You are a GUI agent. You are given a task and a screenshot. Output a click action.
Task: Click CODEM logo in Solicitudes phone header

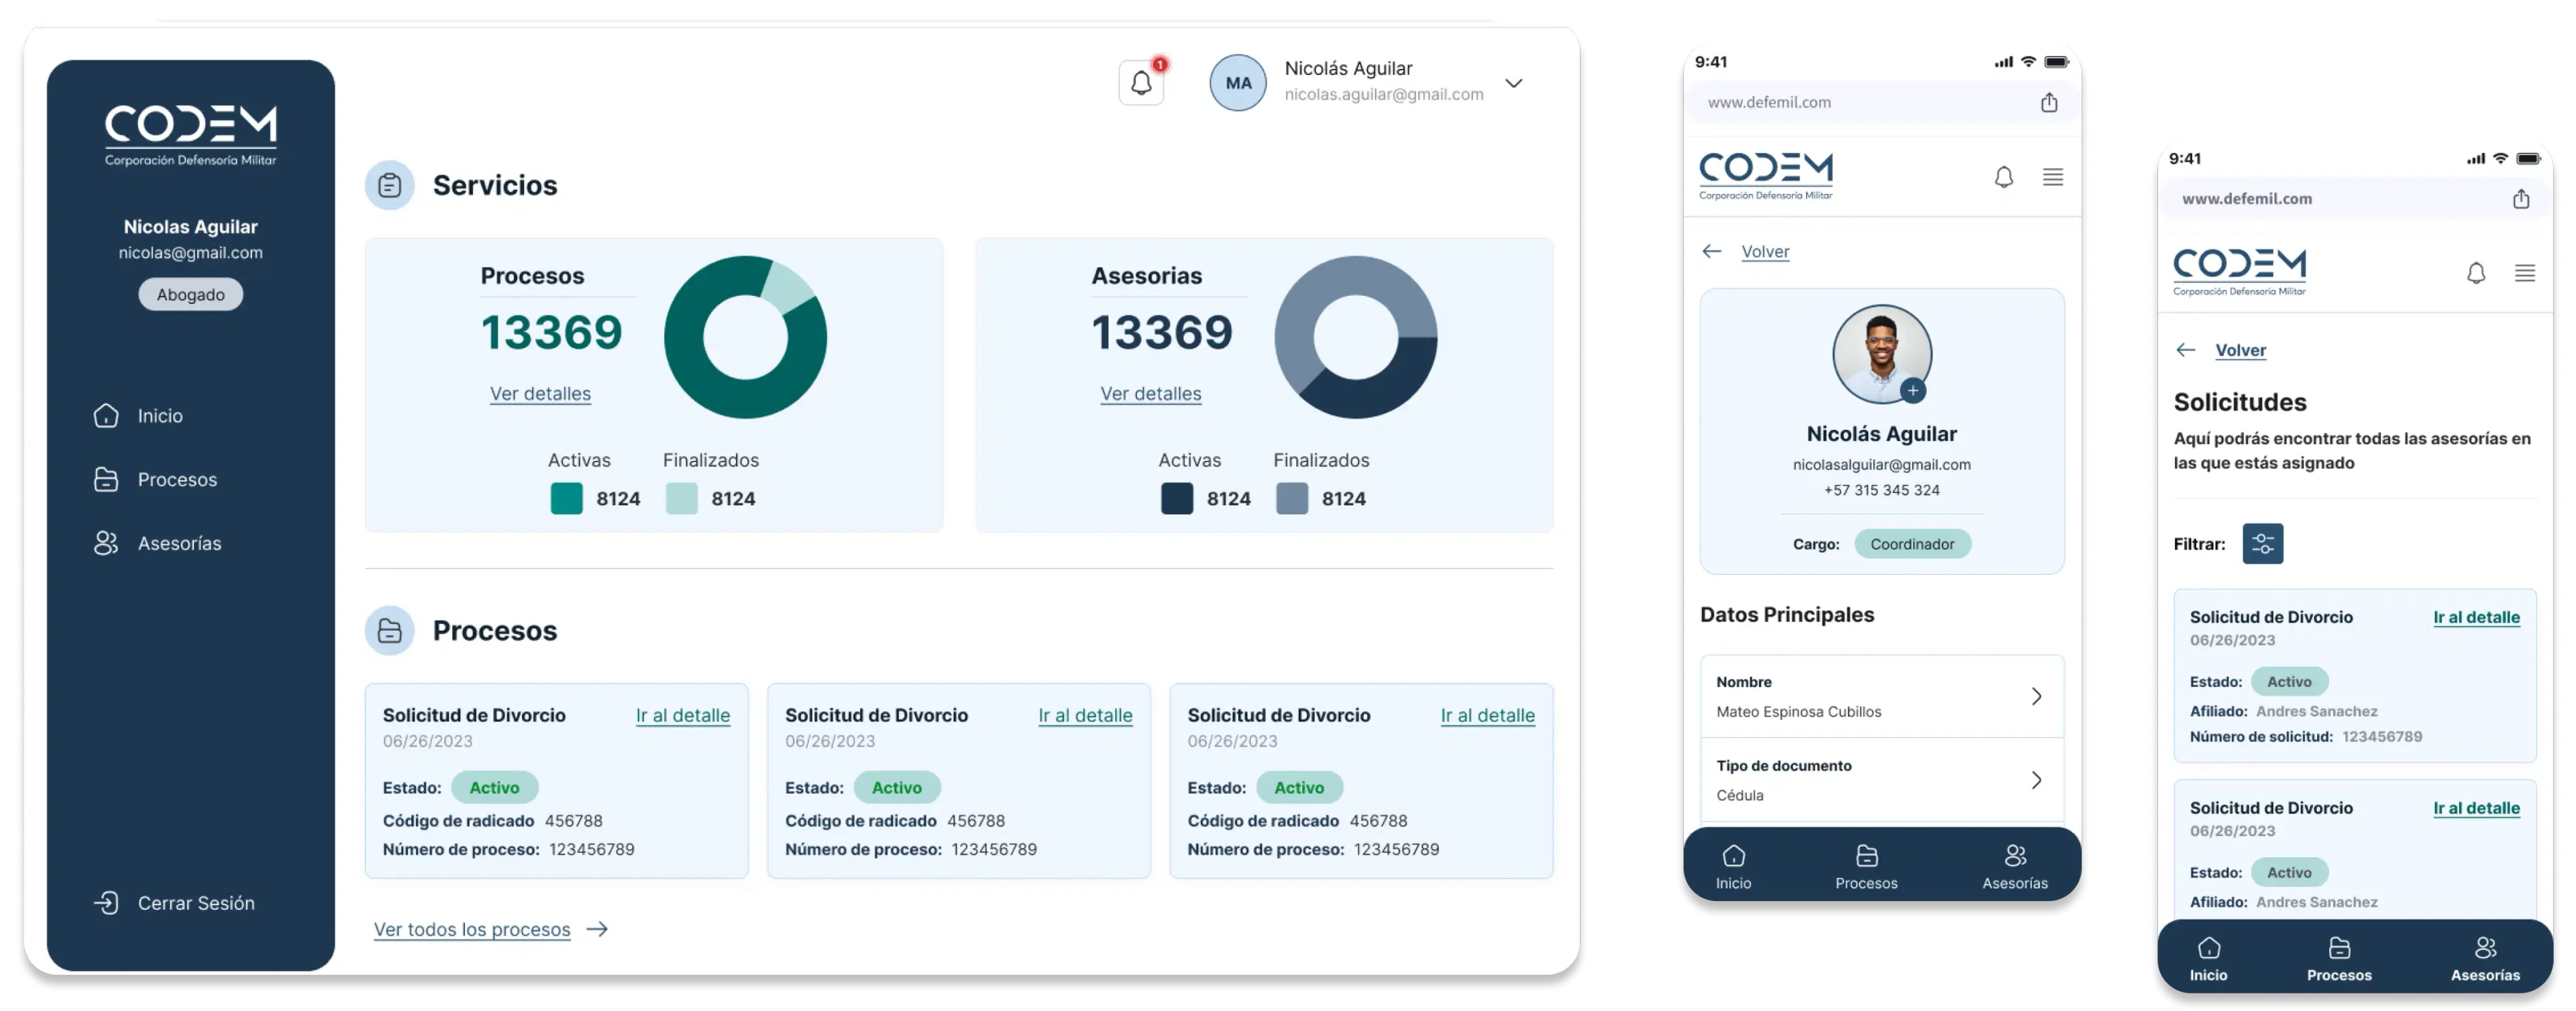[x=2239, y=271]
